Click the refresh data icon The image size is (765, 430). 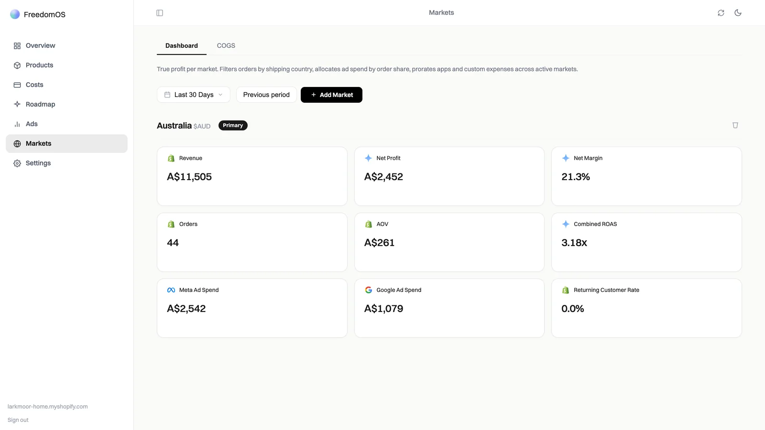pyautogui.click(x=721, y=13)
